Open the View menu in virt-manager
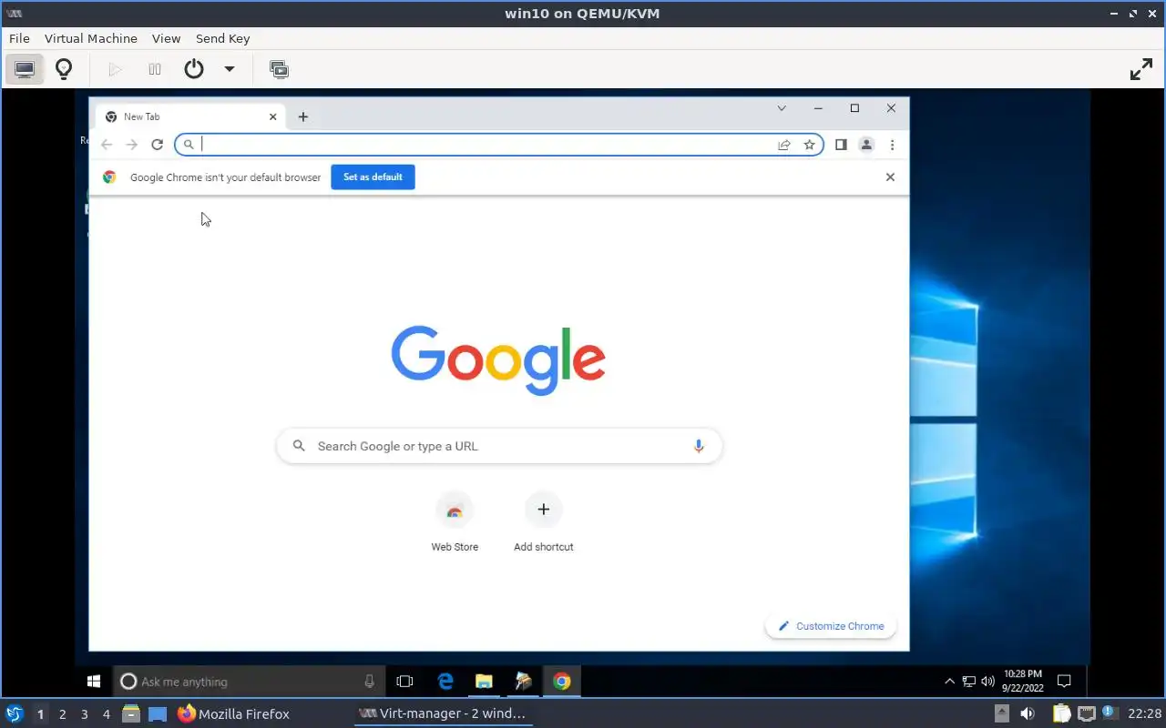 pos(166,38)
